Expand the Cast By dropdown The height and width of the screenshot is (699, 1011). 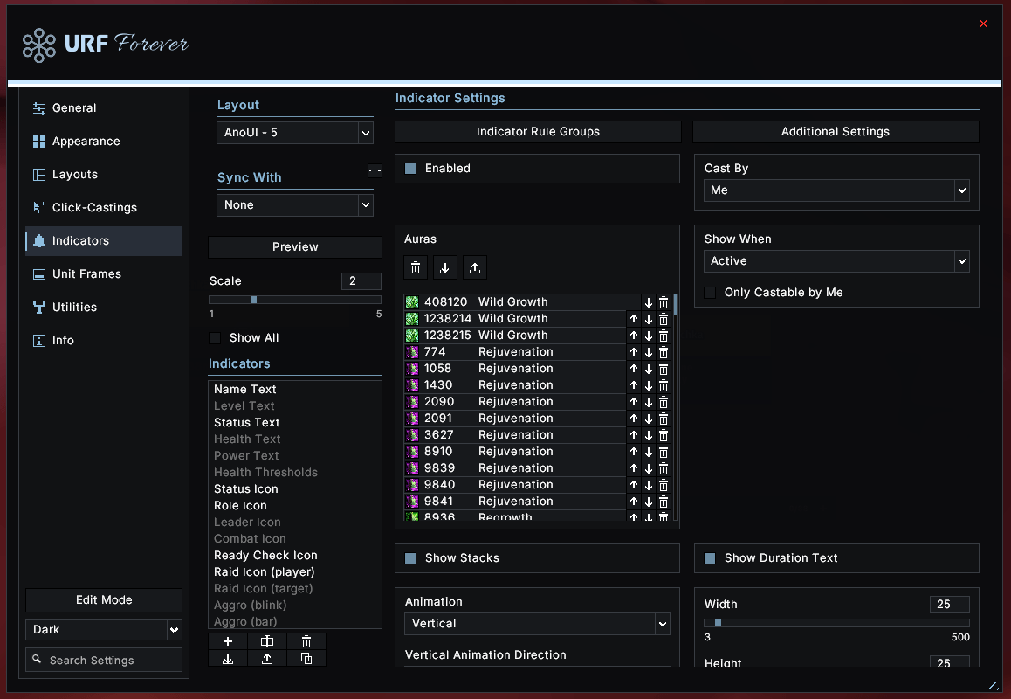[x=836, y=190]
